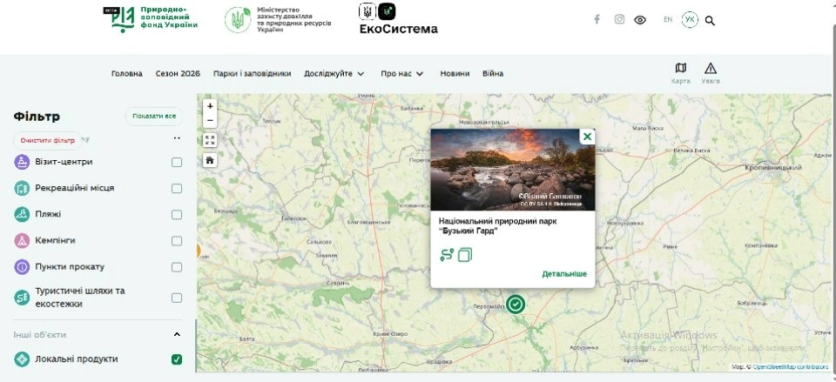Click the Природно-заповідний фонд України logo

(x=151, y=18)
